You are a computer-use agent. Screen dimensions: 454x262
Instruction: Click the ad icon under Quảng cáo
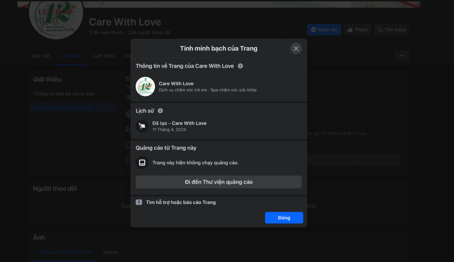coord(142,163)
